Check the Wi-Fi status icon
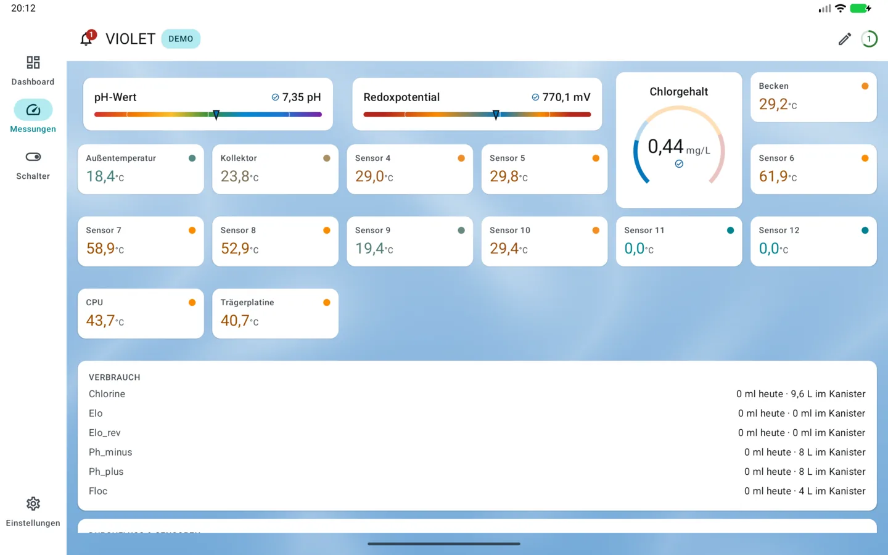The height and width of the screenshot is (555, 888). [840, 9]
